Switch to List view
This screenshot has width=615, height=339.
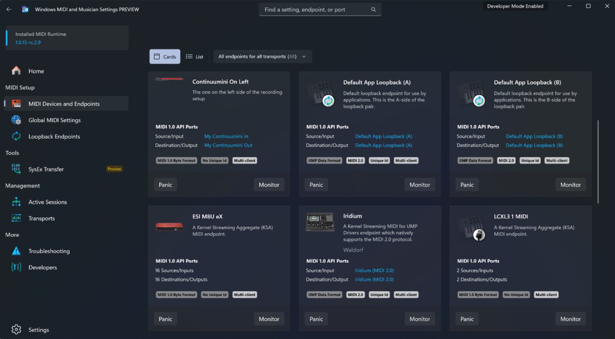click(x=195, y=56)
